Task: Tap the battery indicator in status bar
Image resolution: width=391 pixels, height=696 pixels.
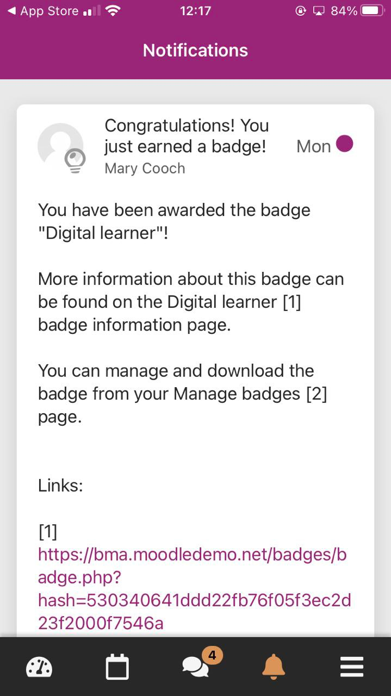Action: coord(373,11)
